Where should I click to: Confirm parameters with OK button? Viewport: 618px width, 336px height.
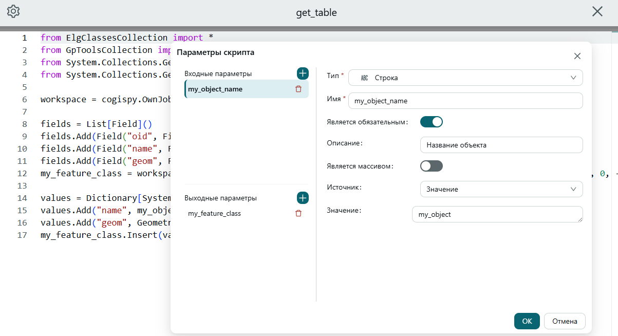pos(527,321)
